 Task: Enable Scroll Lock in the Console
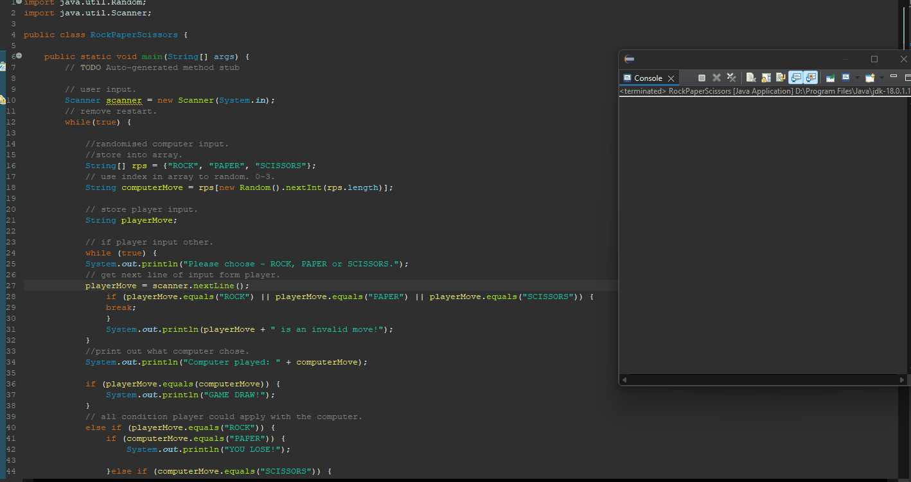[x=765, y=77]
